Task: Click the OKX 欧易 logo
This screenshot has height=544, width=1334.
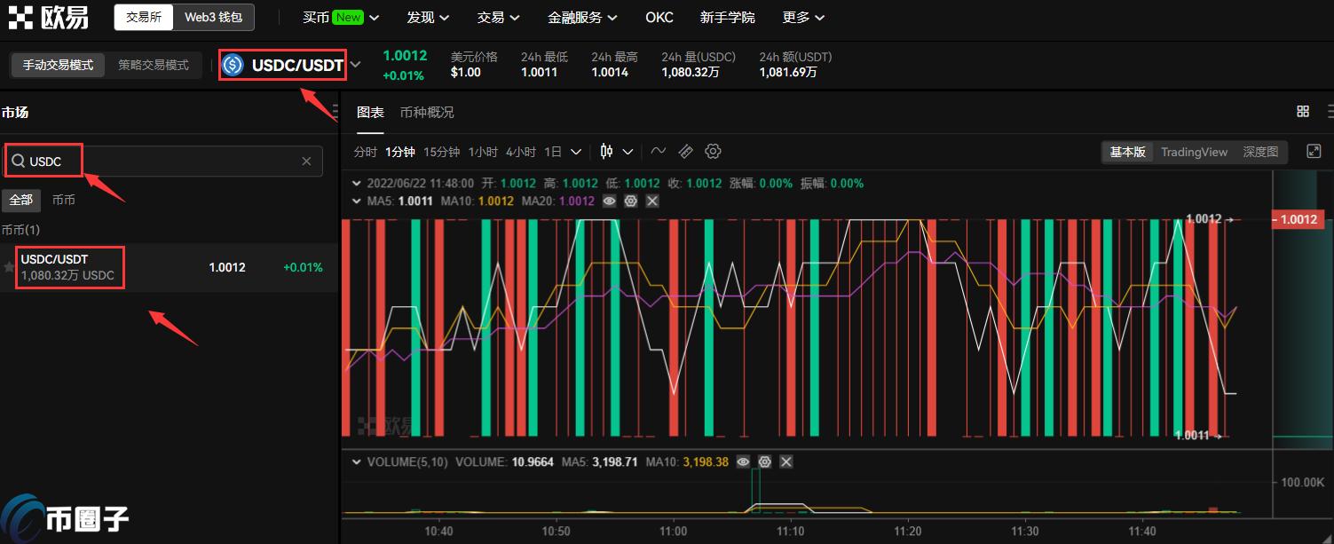Action: click(x=49, y=16)
